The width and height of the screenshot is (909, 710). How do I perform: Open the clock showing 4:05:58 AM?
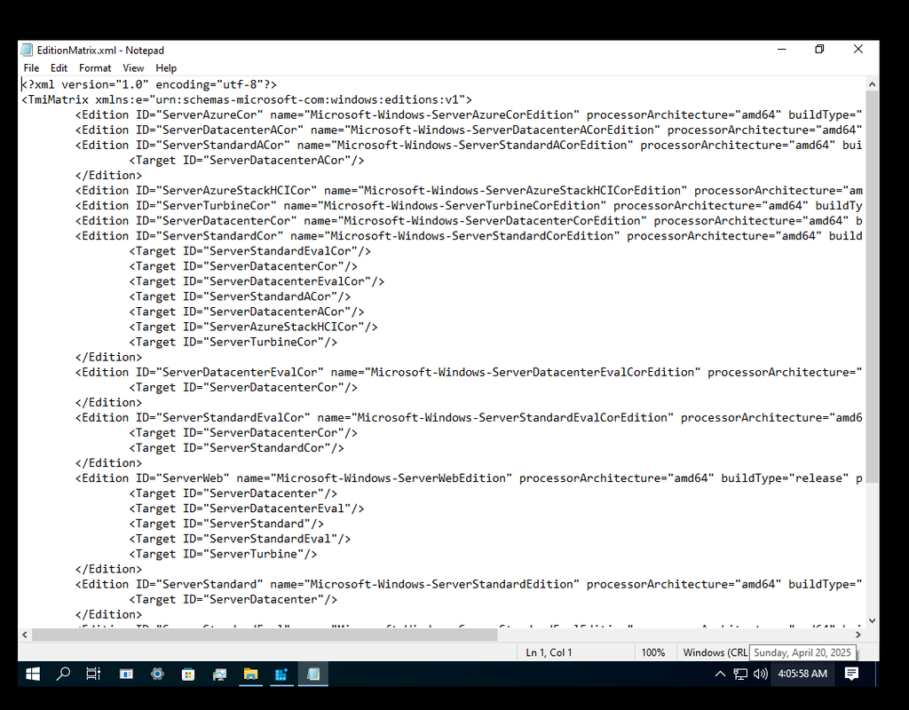802,674
